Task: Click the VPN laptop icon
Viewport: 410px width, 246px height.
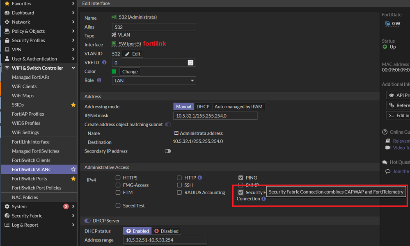Action: tap(7, 49)
